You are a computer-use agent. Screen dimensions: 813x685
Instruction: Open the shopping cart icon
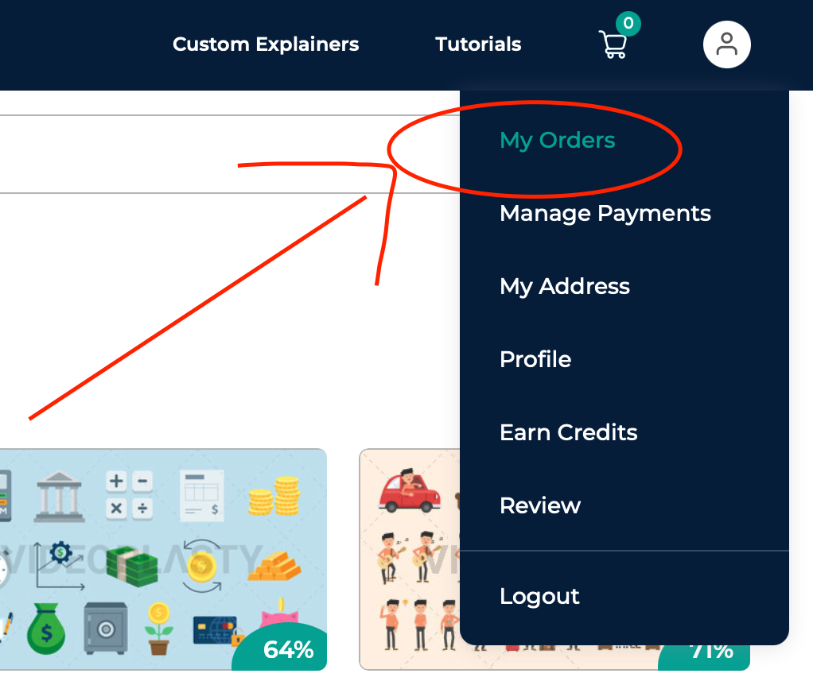point(613,45)
